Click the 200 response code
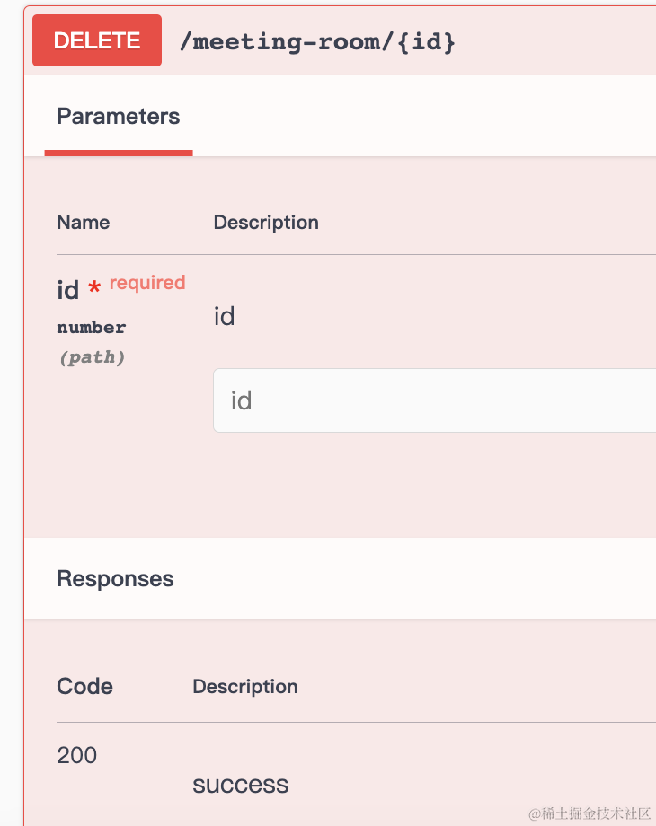 coord(77,755)
